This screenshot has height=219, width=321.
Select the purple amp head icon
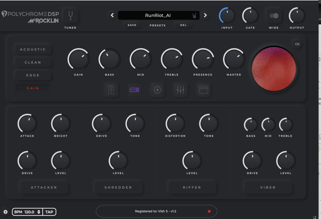(x=134, y=90)
